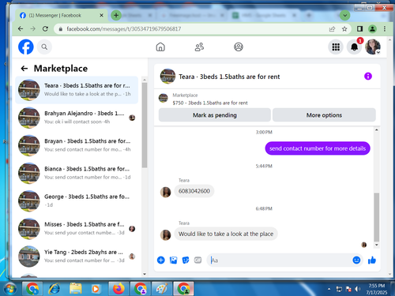Open Firefox from the taskbar
395x296 pixels.
click(x=118, y=289)
